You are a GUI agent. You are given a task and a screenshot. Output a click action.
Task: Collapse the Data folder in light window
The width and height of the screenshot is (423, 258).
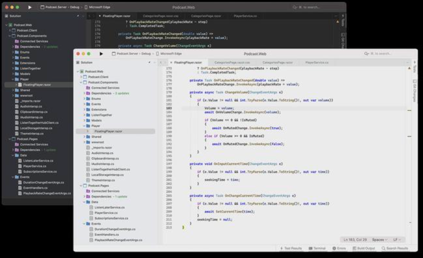(x=84, y=202)
